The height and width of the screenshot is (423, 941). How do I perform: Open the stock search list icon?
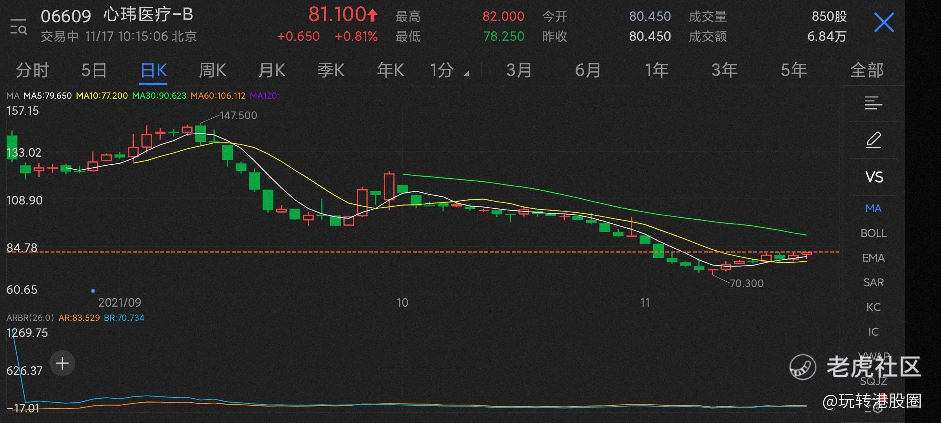pyautogui.click(x=18, y=27)
